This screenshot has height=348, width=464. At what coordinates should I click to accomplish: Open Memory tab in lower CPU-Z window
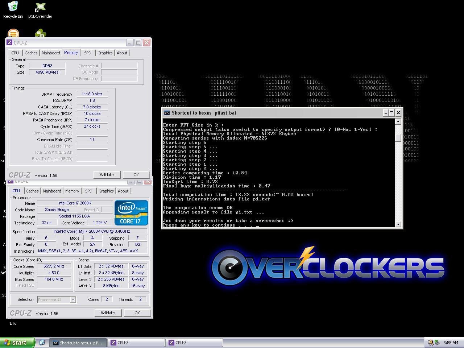click(72, 191)
